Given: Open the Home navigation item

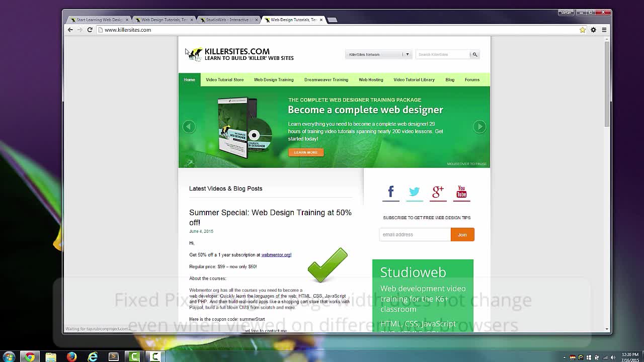Looking at the screenshot, I should point(189,79).
